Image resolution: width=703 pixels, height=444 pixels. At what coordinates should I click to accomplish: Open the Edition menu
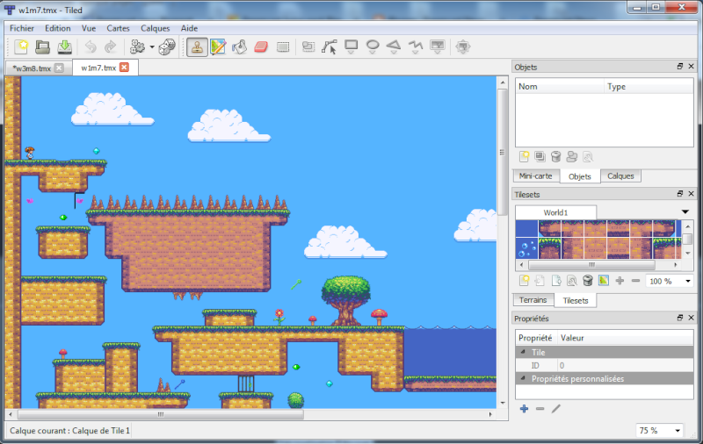[x=57, y=28]
